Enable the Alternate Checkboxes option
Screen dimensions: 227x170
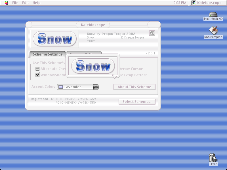(37, 69)
